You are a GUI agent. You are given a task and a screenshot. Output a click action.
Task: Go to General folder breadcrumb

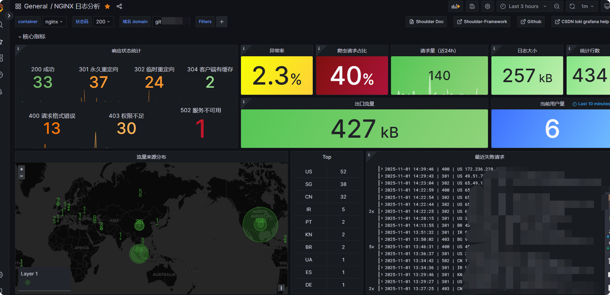(x=36, y=6)
